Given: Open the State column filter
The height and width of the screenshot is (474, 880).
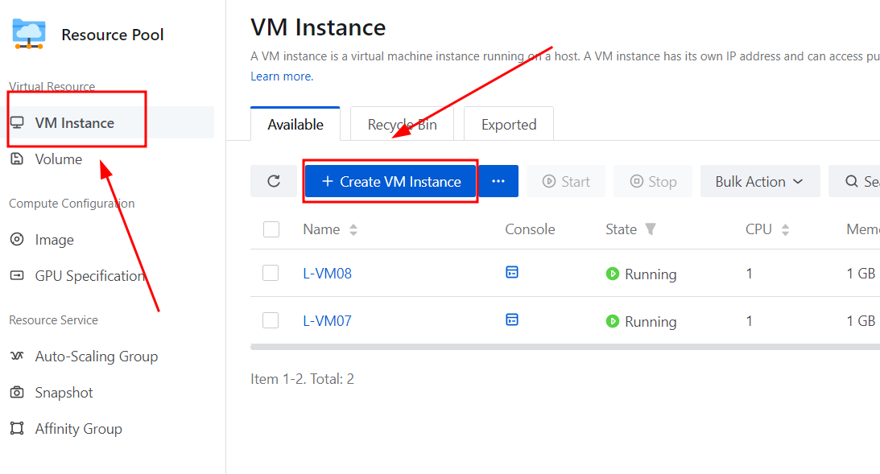Looking at the screenshot, I should click(651, 229).
